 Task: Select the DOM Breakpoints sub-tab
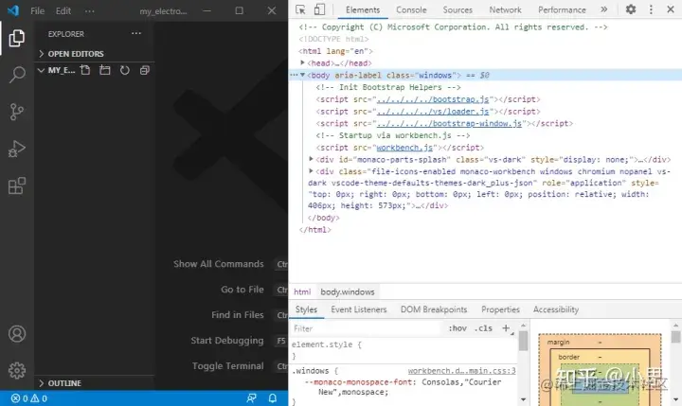434,309
